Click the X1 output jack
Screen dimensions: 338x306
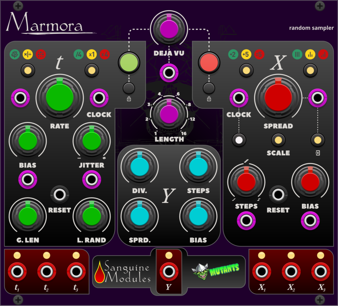point(262,271)
